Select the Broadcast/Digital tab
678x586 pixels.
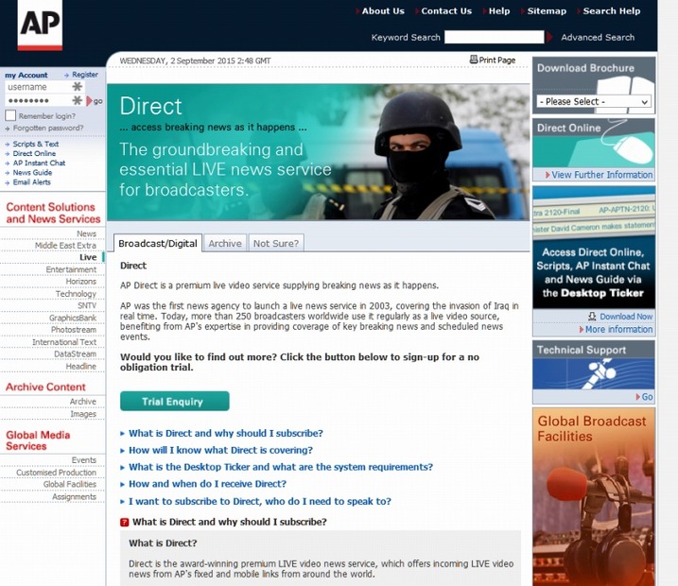[158, 243]
